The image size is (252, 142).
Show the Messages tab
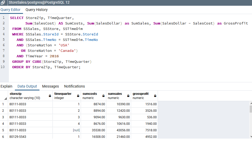50,86
